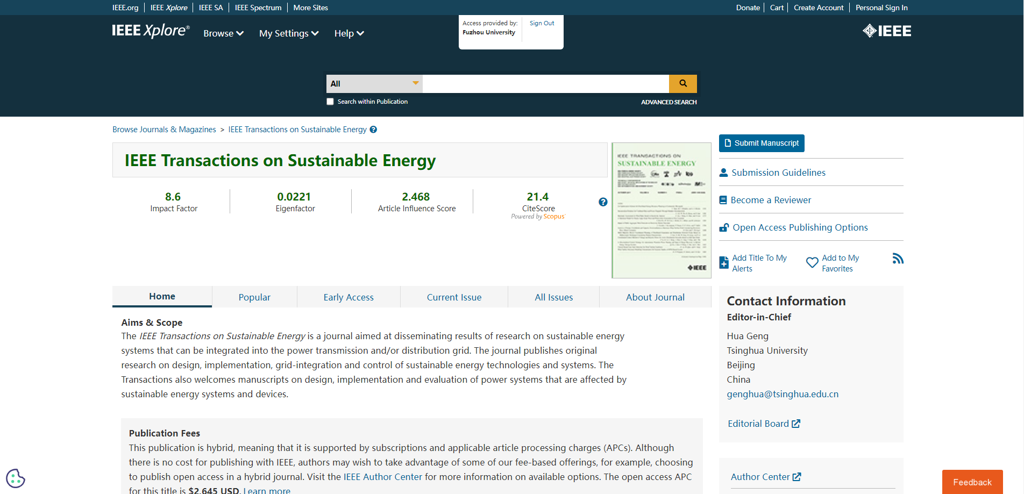Viewport: 1024px width, 494px height.
Task: Toggle Search within Publication checkbox
Action: [x=330, y=102]
